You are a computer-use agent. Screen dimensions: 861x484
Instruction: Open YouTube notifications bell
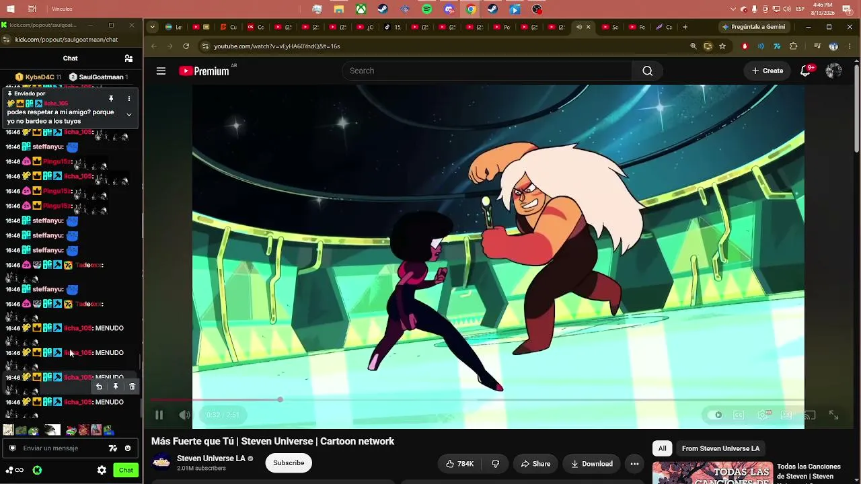(805, 71)
